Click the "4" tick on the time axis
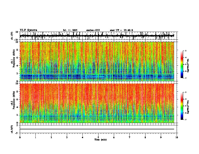The image size is (199, 154). pyautogui.click(x=83, y=137)
